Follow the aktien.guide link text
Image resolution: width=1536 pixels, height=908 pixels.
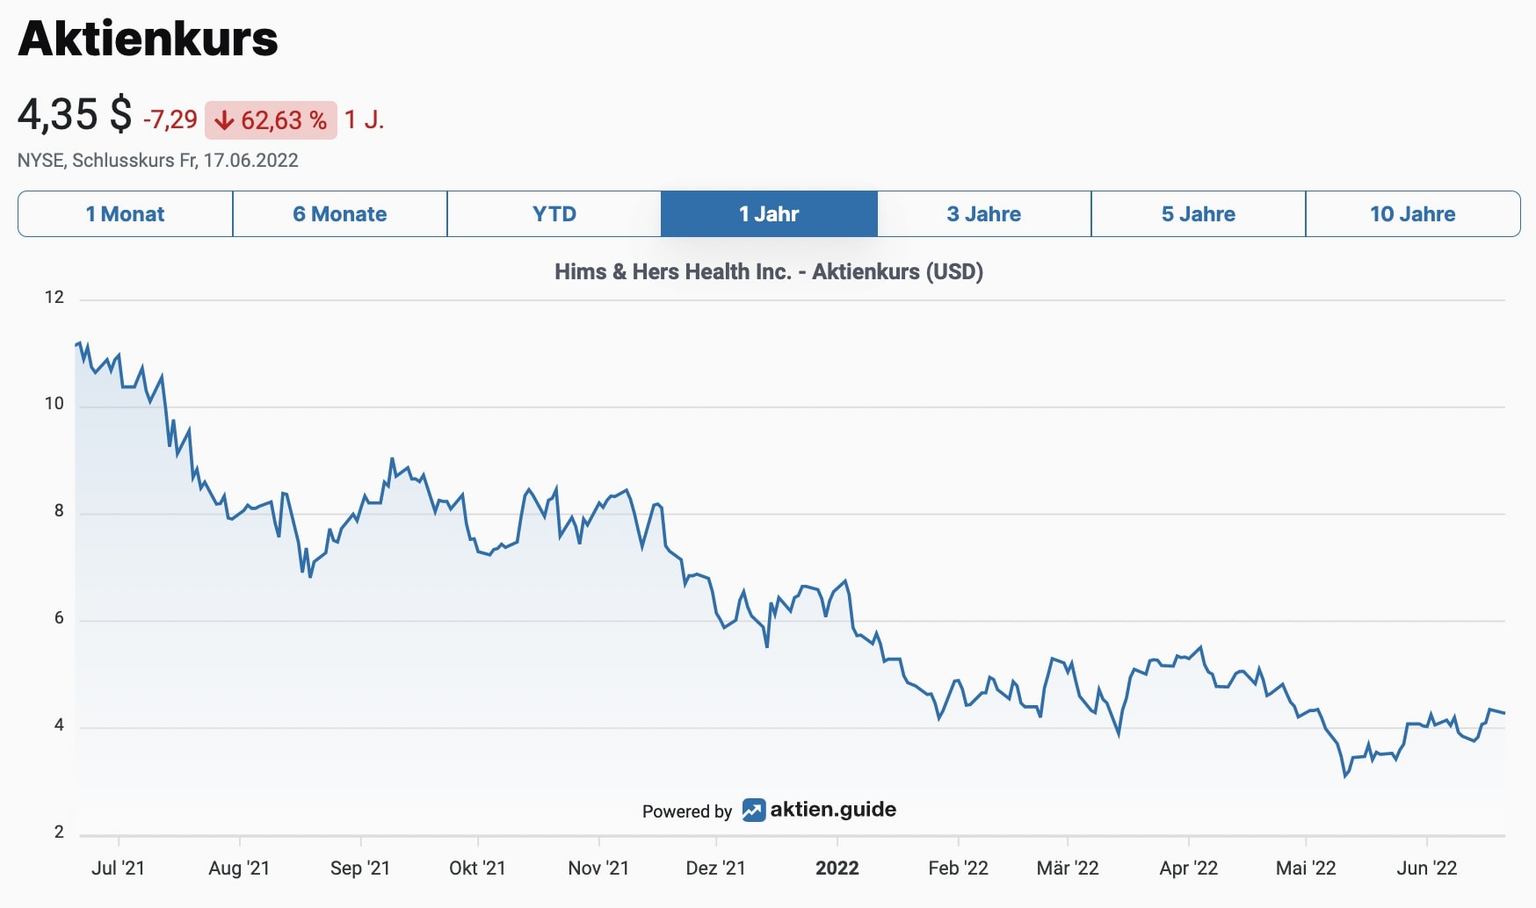833,810
